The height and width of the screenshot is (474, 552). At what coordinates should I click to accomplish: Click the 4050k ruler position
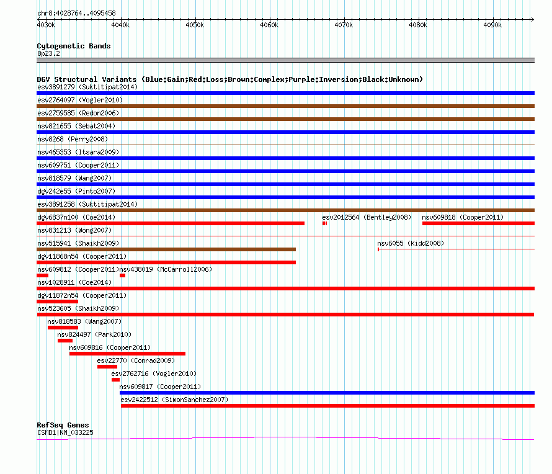[x=195, y=25]
